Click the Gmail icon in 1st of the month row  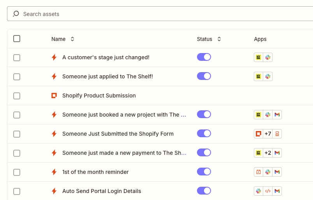click(x=277, y=172)
